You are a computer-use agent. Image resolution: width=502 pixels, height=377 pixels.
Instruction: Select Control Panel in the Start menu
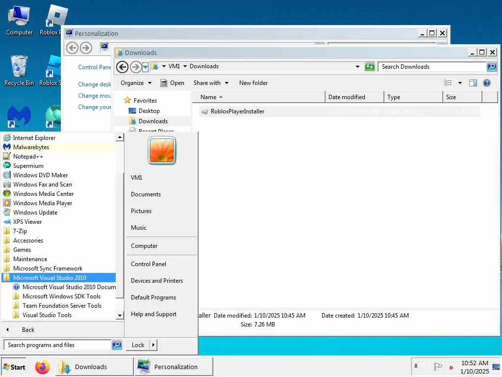(149, 264)
